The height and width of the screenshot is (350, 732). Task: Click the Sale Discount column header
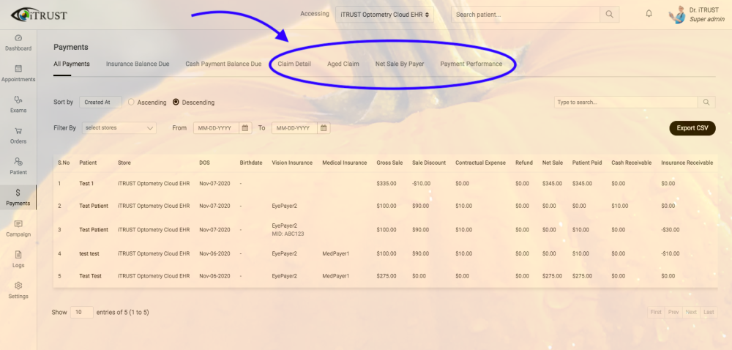[x=429, y=163]
